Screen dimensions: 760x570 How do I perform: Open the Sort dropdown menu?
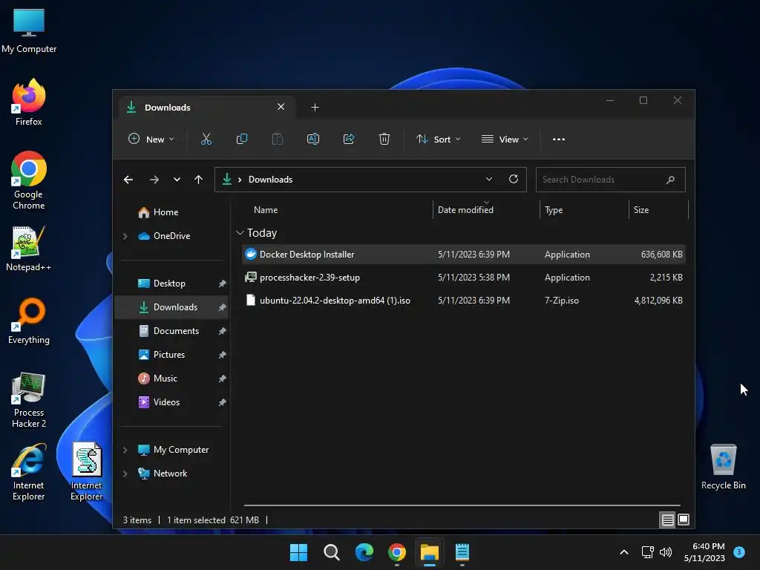coord(438,139)
